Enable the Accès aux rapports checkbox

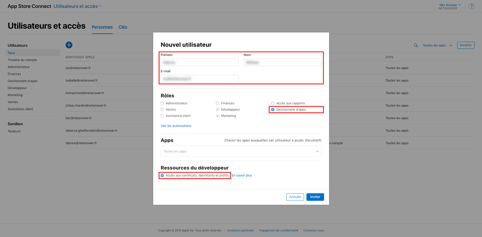pos(273,103)
